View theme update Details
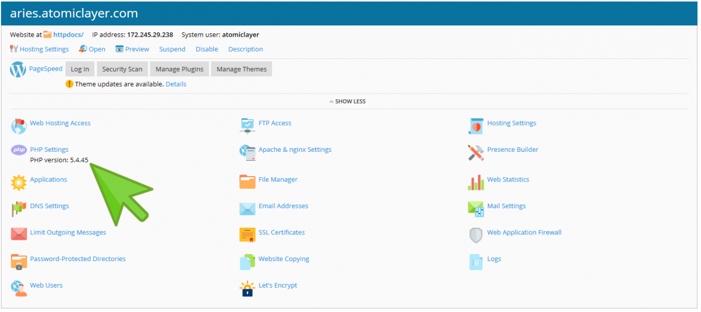701x312 pixels. (x=176, y=84)
